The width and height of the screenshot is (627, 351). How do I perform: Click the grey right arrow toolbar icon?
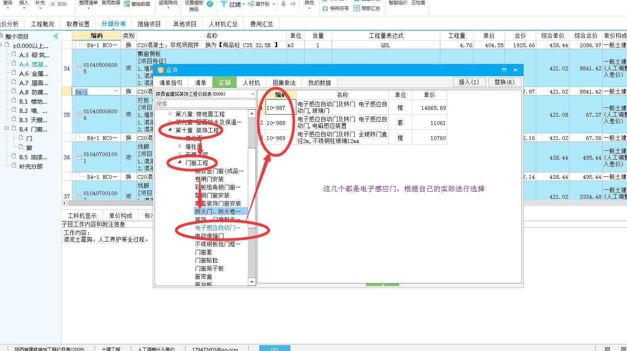(x=293, y=4)
